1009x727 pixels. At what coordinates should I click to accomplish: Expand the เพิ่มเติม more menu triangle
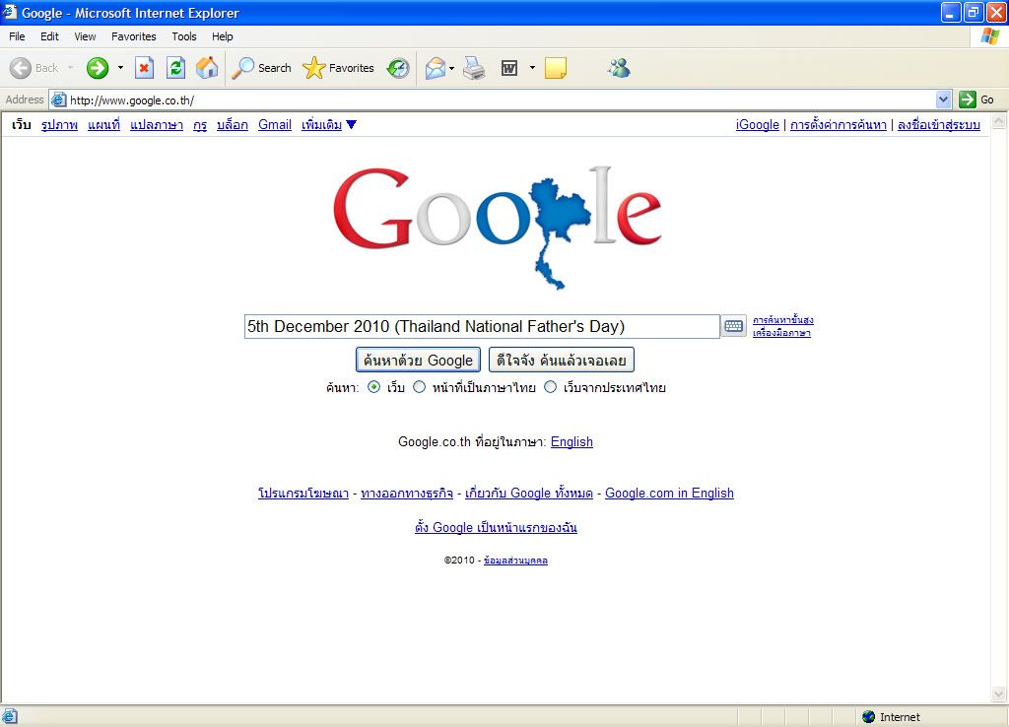point(352,125)
